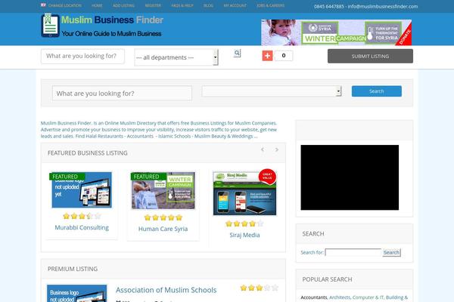Click the Architects popular search link
Viewport: 454px width, 302px height.
340,297
